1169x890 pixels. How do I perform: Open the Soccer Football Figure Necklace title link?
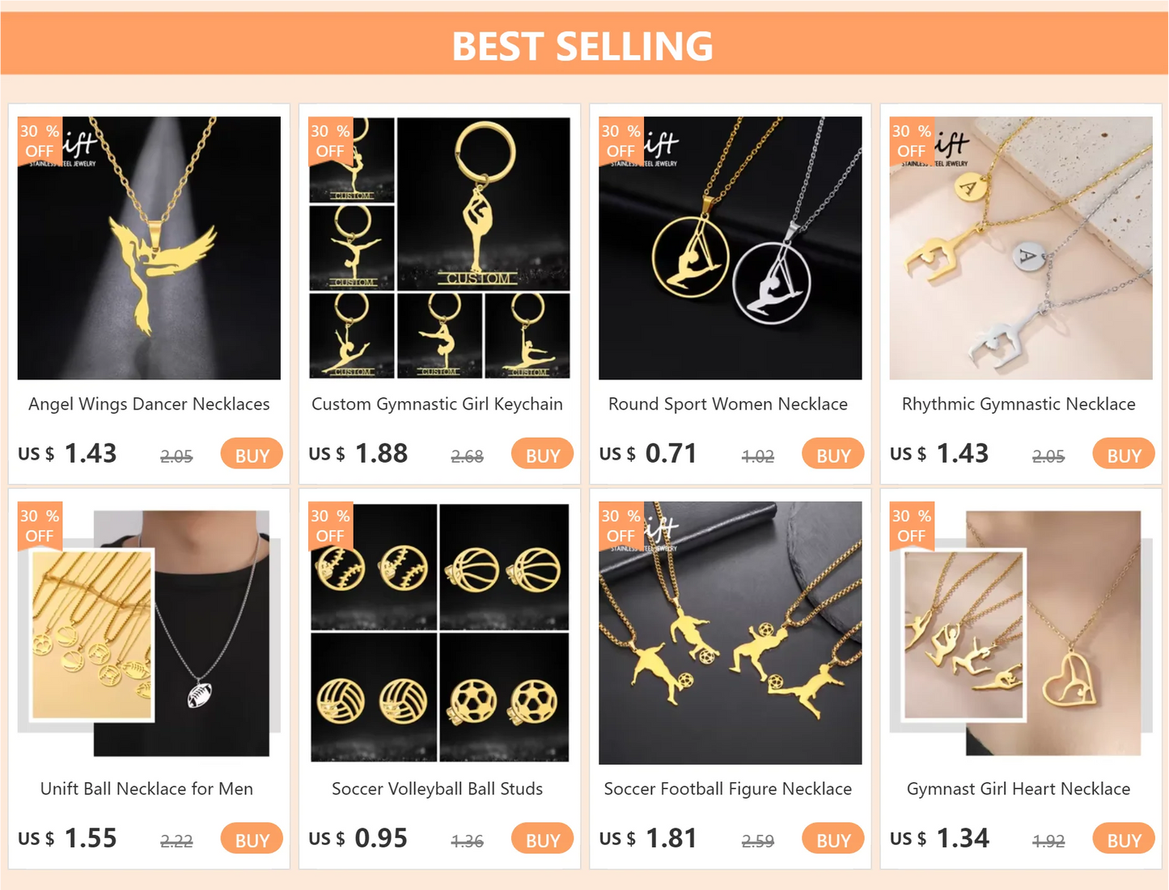point(728,789)
